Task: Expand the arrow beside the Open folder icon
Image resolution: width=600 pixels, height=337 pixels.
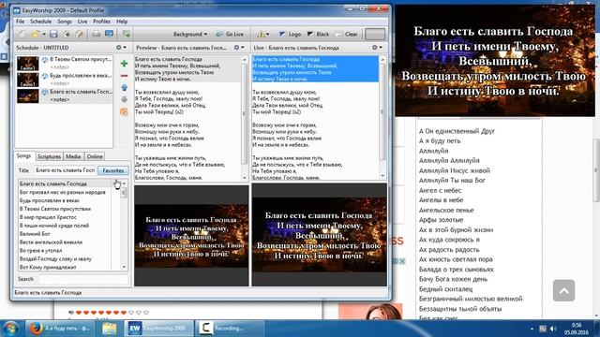Action: click(44, 35)
